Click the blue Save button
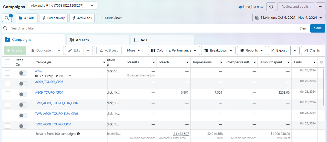Screen dimensions: 327x142 tap(318, 28)
